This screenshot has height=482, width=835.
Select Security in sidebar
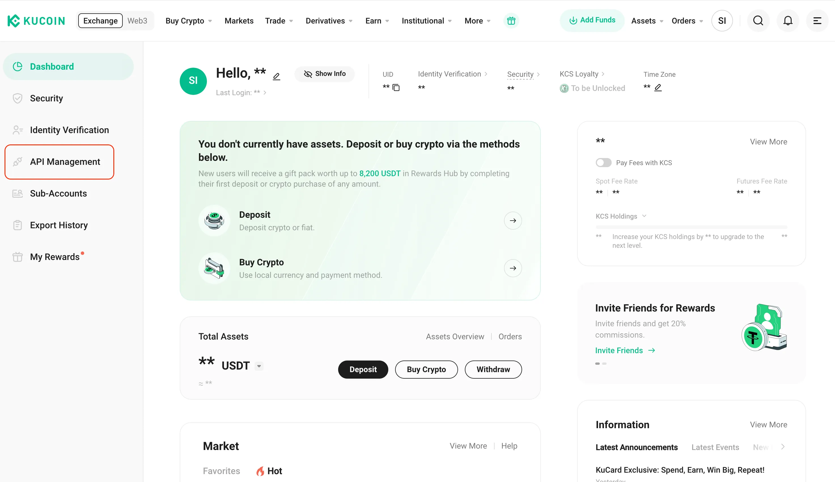click(68, 98)
